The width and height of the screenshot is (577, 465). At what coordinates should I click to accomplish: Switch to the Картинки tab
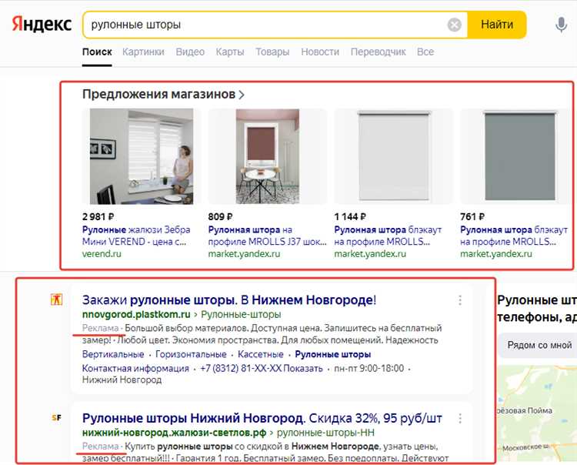[143, 52]
